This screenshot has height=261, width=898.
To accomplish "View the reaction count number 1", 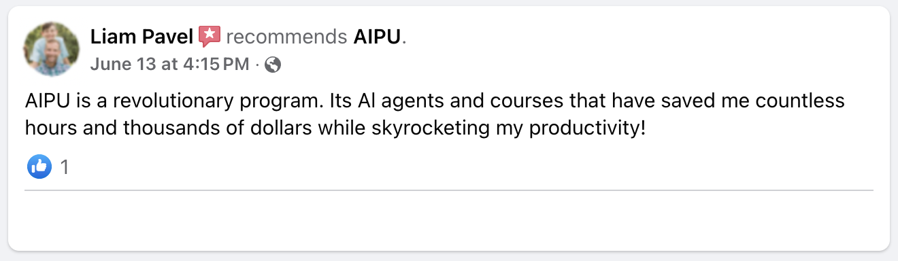I will click(x=65, y=167).
